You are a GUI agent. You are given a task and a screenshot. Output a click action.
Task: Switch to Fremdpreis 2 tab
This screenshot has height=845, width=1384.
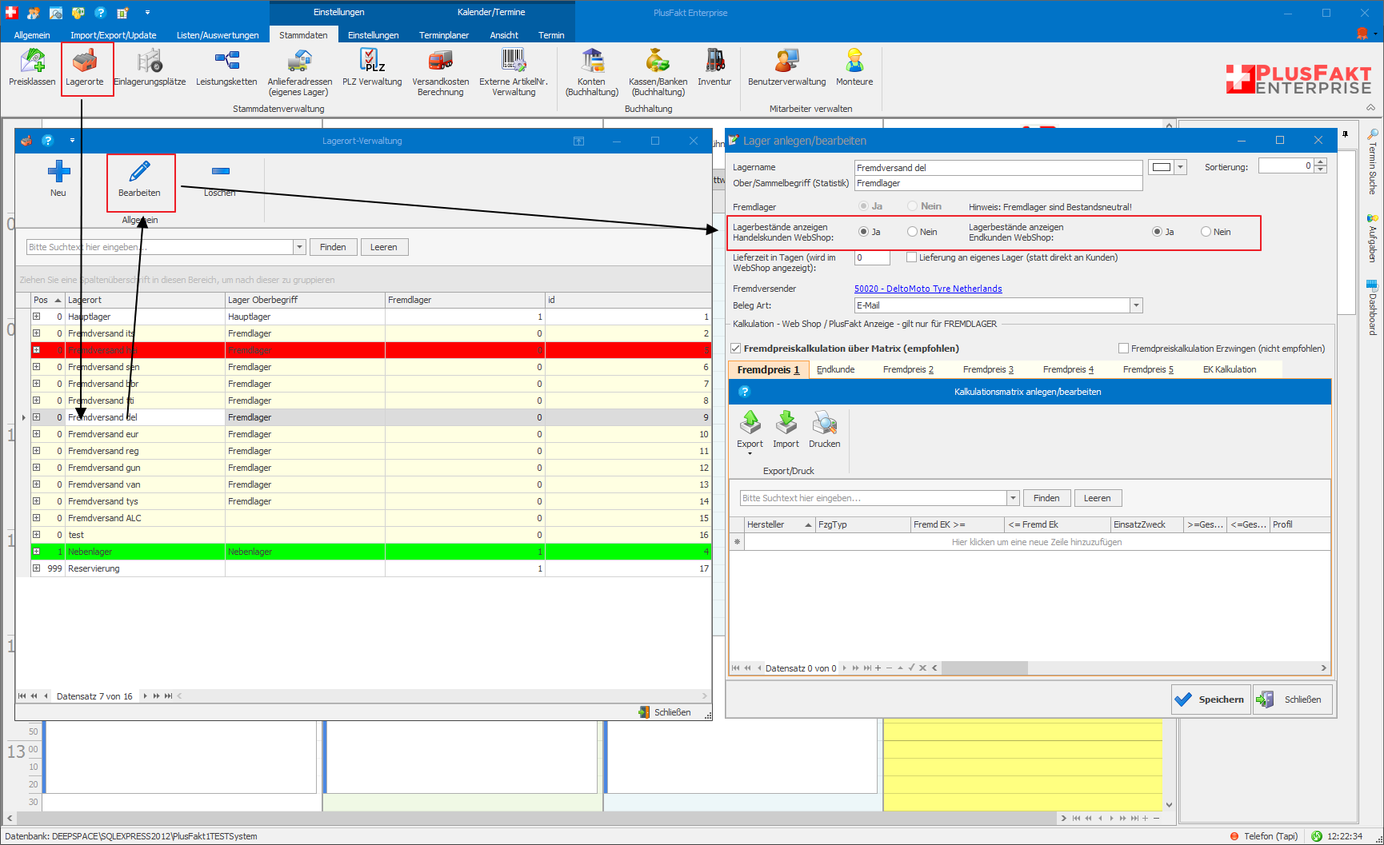[x=908, y=369]
